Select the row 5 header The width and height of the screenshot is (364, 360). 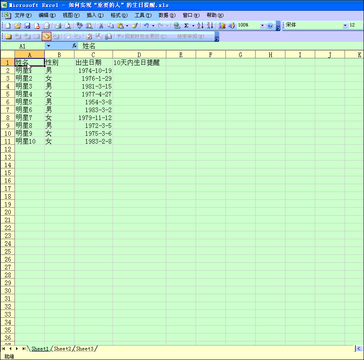click(7, 94)
